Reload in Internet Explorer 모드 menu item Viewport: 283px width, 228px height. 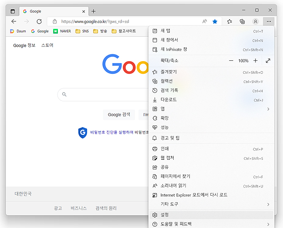211,195
